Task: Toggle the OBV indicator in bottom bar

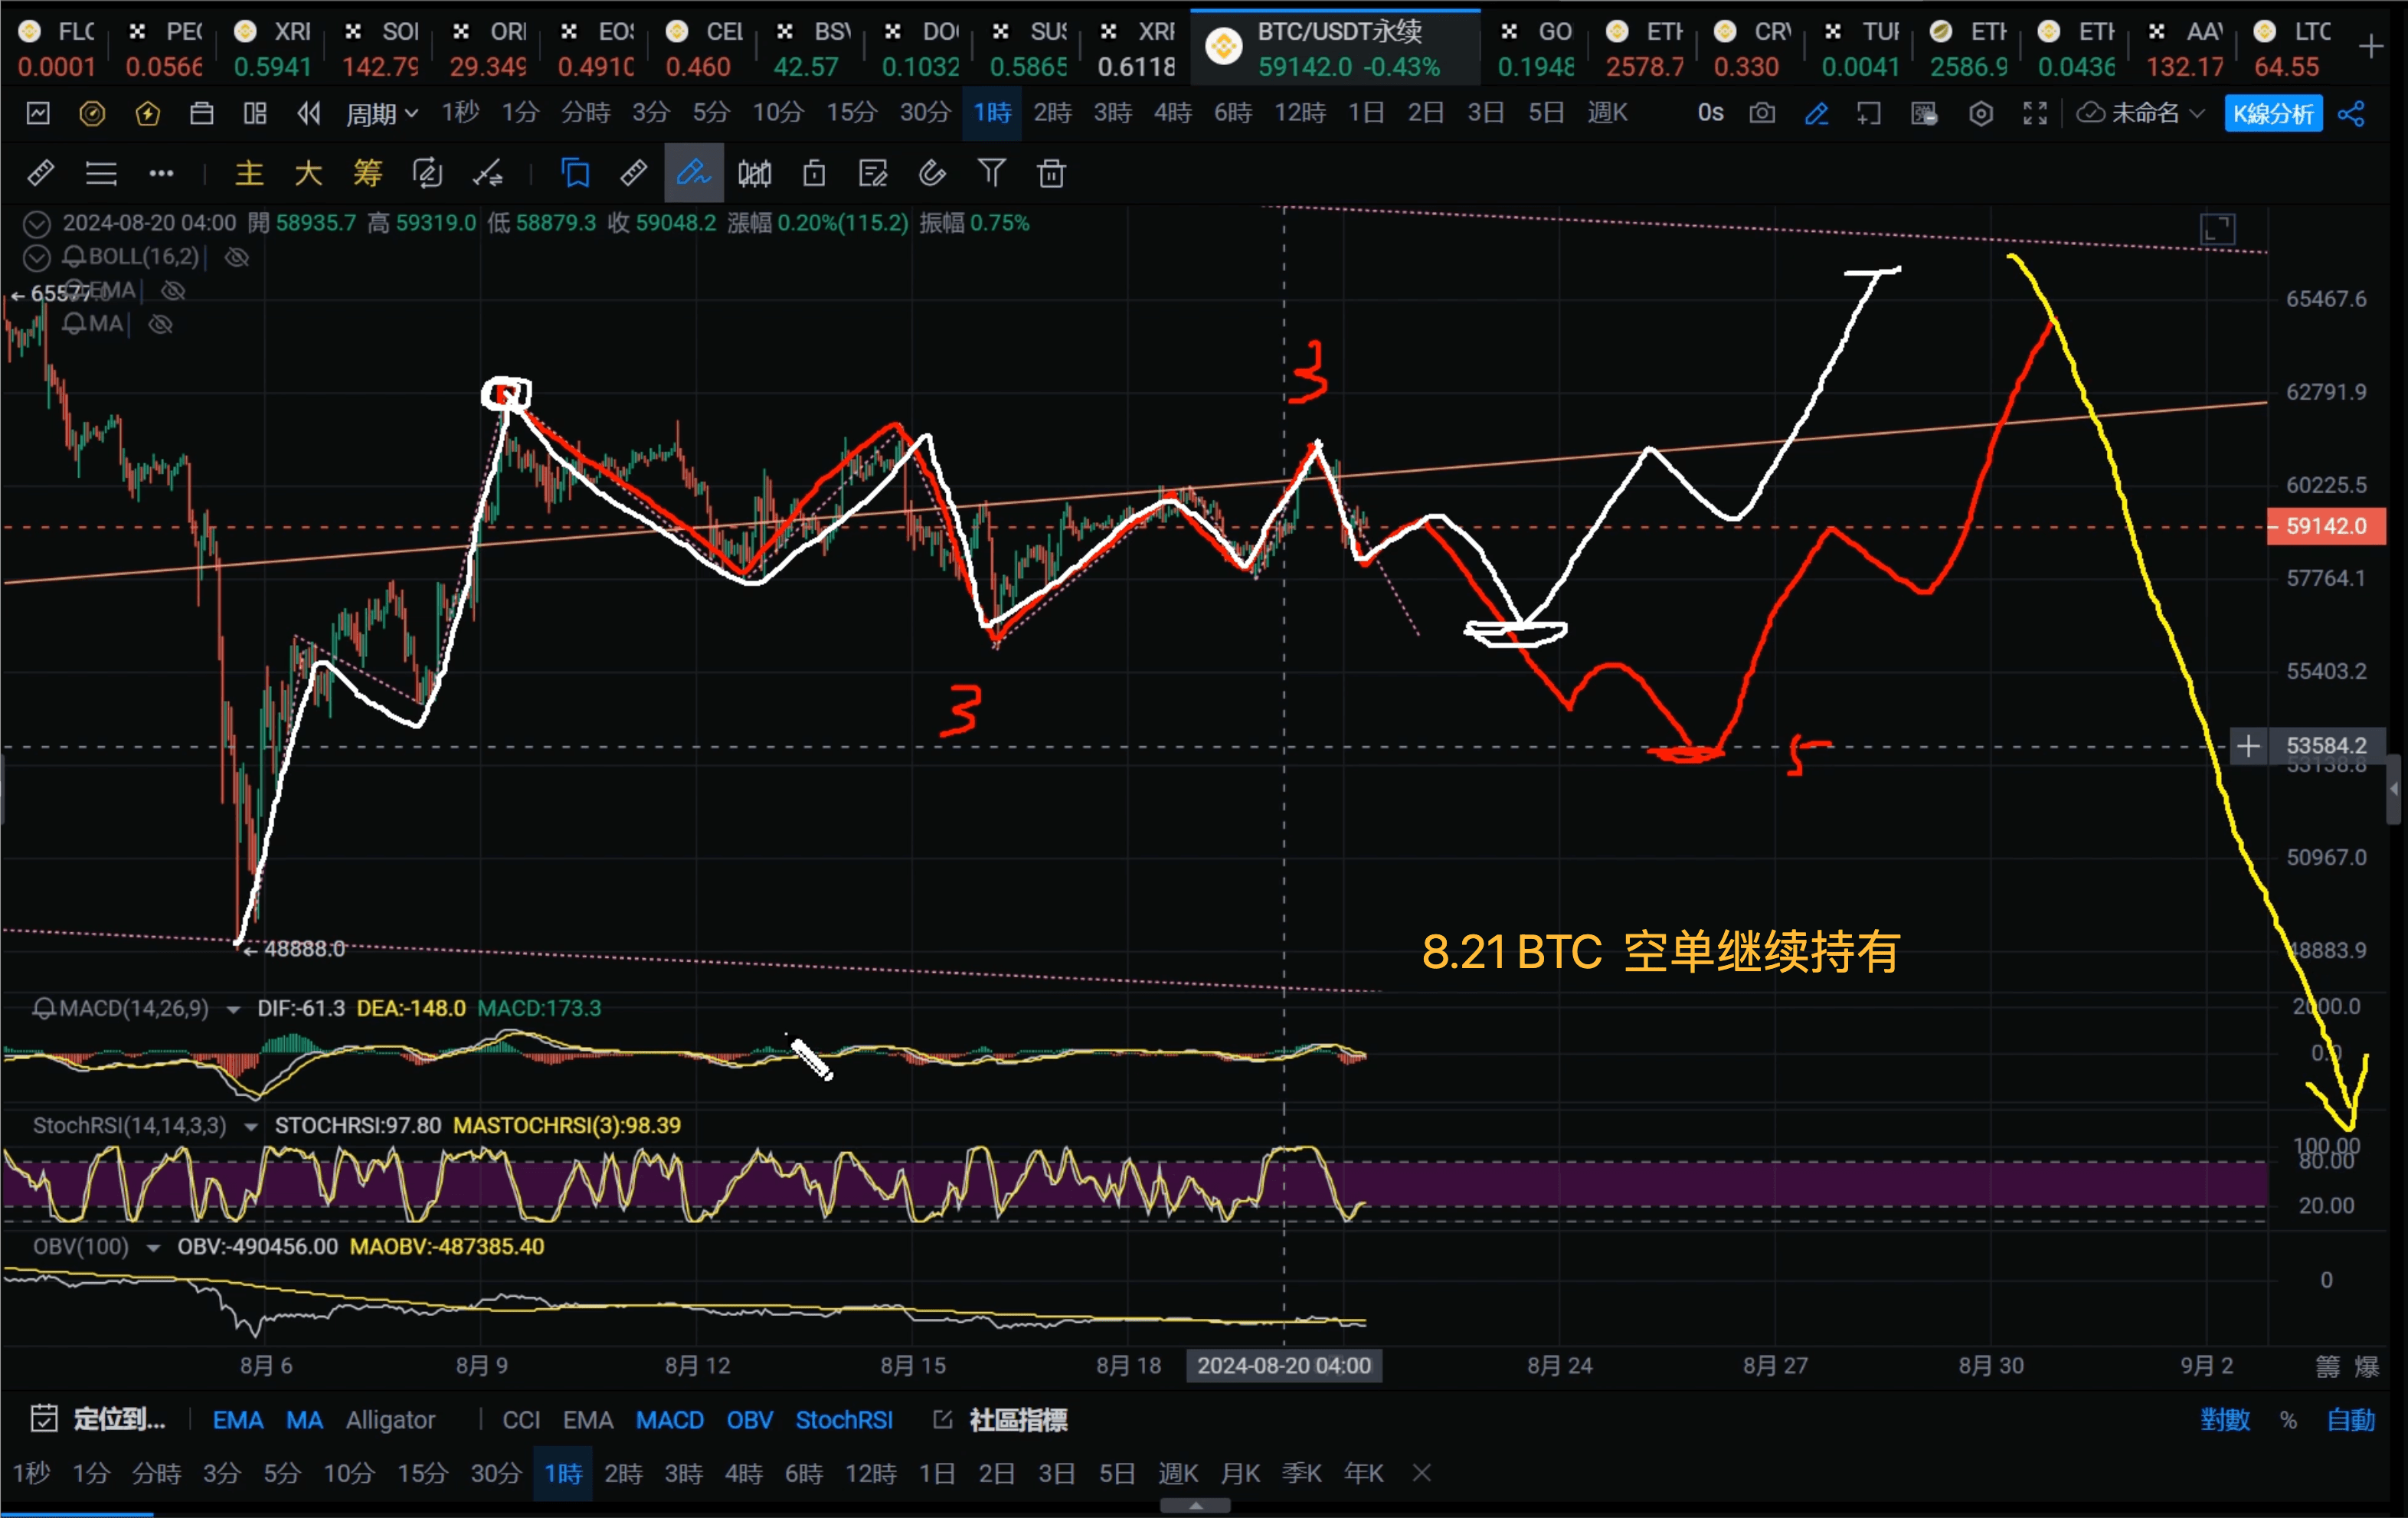Action: tap(750, 1420)
